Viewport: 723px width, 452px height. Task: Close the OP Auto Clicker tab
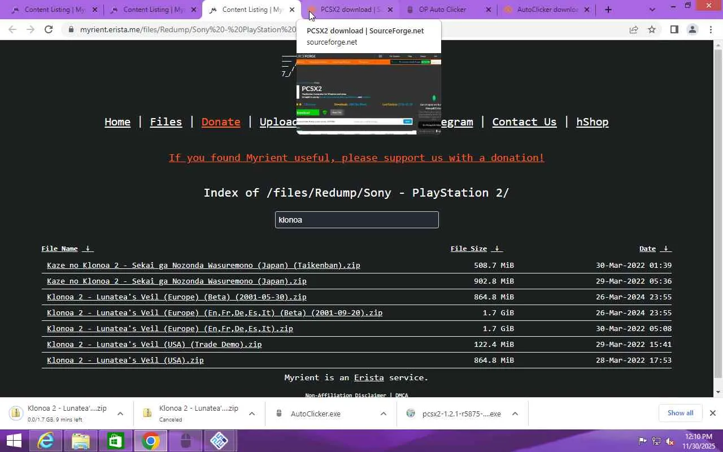[x=489, y=10]
